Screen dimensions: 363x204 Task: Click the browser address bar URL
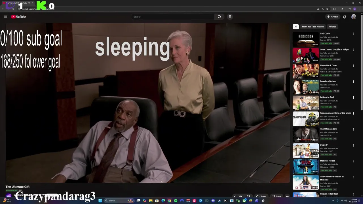[38, 9]
